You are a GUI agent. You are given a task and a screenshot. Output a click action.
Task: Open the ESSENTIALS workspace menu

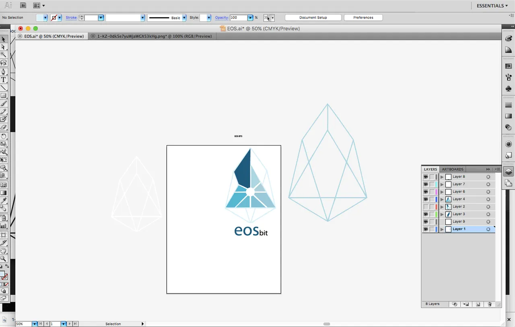pos(492,6)
